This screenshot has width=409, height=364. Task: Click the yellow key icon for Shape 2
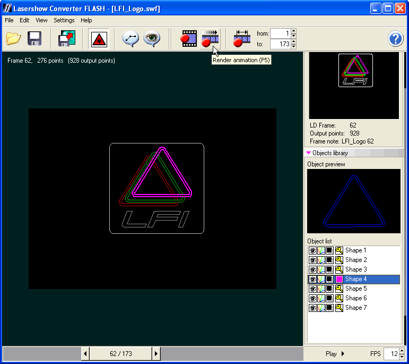(x=339, y=260)
